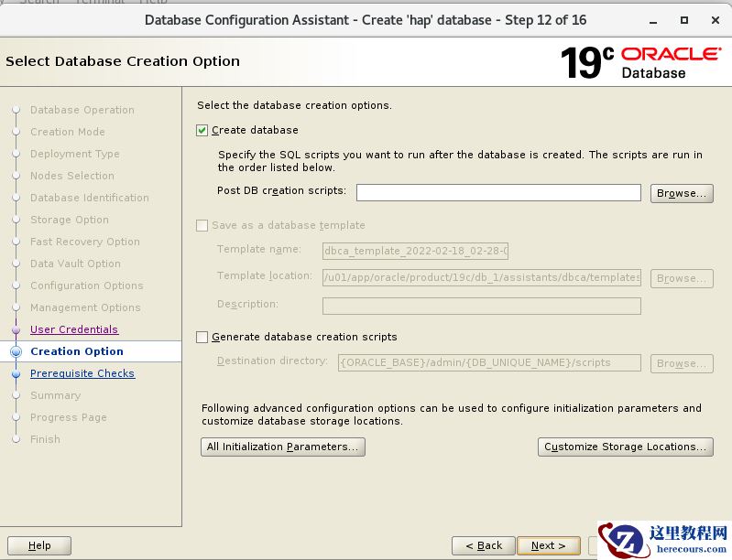The height and width of the screenshot is (560, 732).
Task: Click the Template location input field
Action: click(x=482, y=278)
